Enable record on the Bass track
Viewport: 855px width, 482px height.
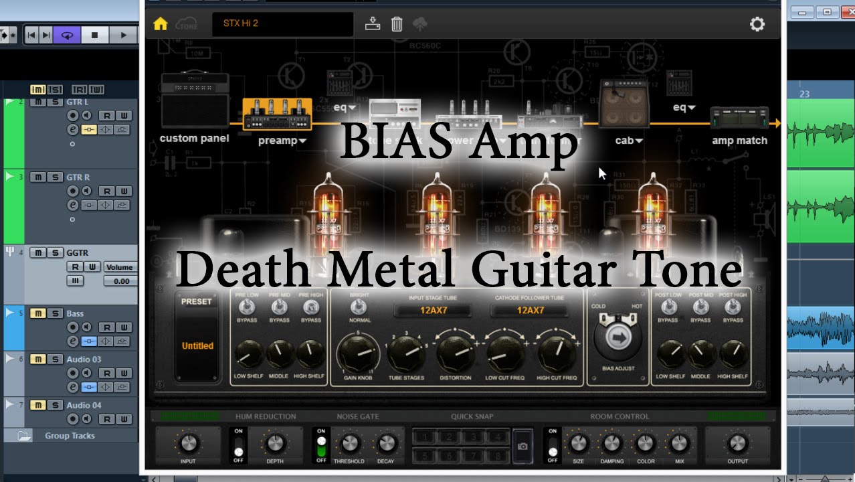73,327
